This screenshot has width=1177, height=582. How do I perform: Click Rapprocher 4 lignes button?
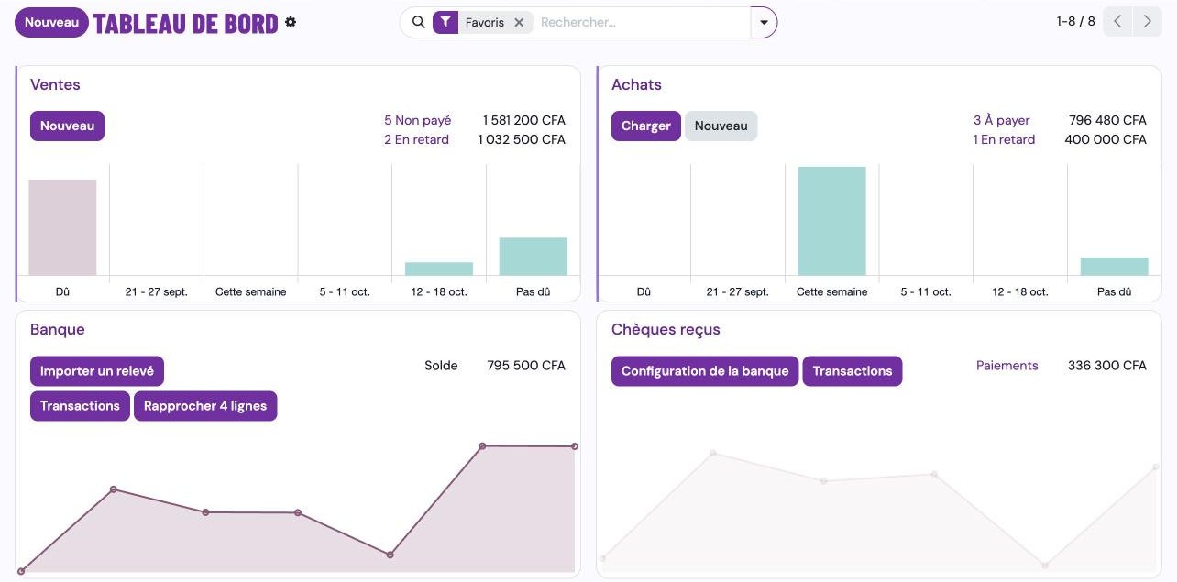click(205, 406)
